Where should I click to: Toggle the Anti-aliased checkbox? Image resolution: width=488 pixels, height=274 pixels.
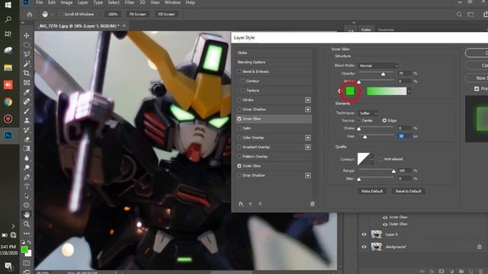[380, 159]
